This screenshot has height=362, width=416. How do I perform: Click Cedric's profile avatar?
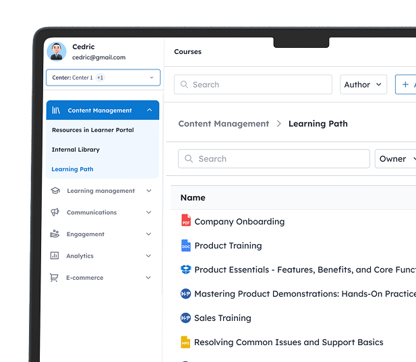click(57, 51)
